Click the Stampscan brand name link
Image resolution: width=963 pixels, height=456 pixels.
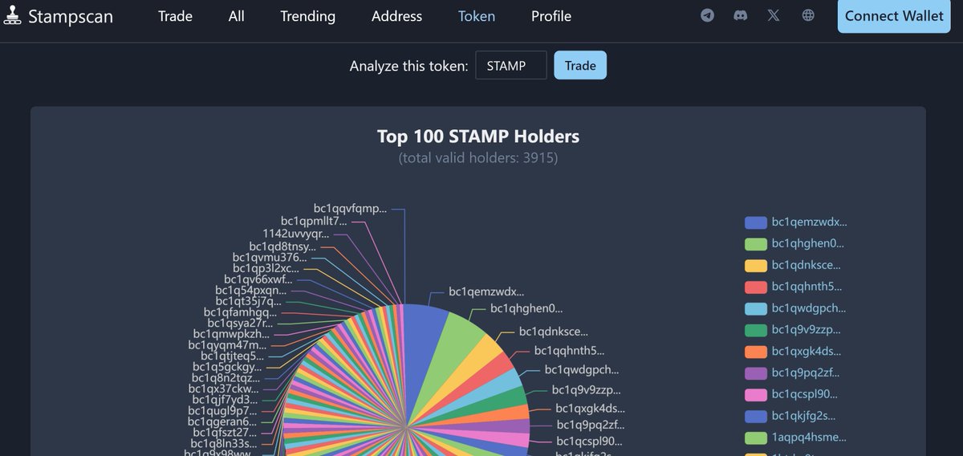click(71, 16)
